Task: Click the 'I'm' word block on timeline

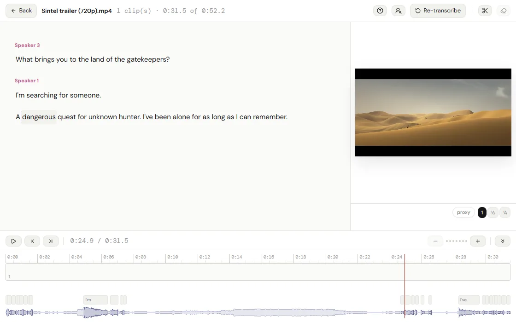Action: [95, 299]
